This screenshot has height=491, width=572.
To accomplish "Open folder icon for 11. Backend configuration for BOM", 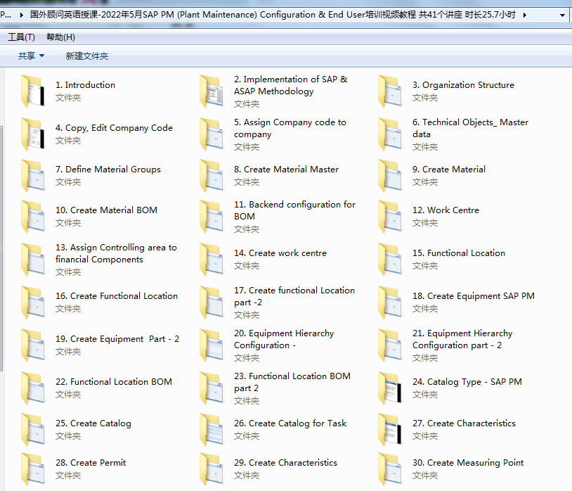I will pyautogui.click(x=212, y=217).
